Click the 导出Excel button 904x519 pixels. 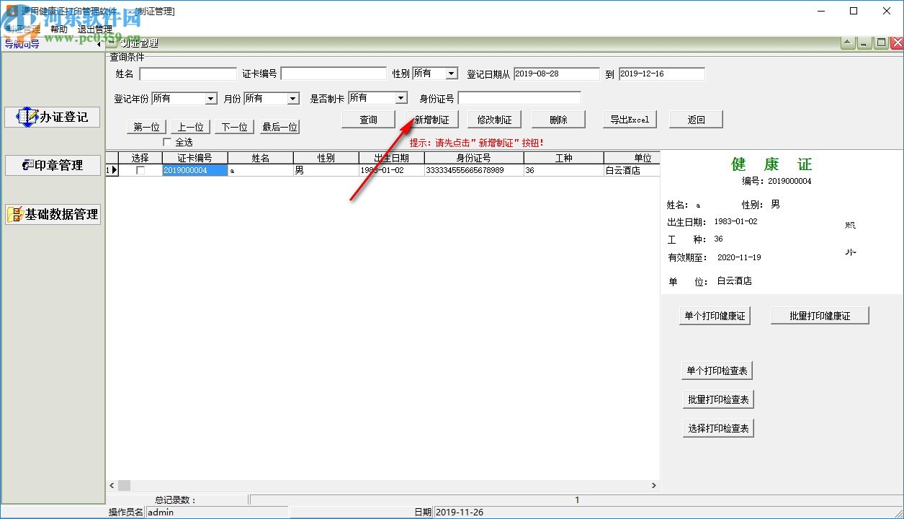pyautogui.click(x=630, y=120)
